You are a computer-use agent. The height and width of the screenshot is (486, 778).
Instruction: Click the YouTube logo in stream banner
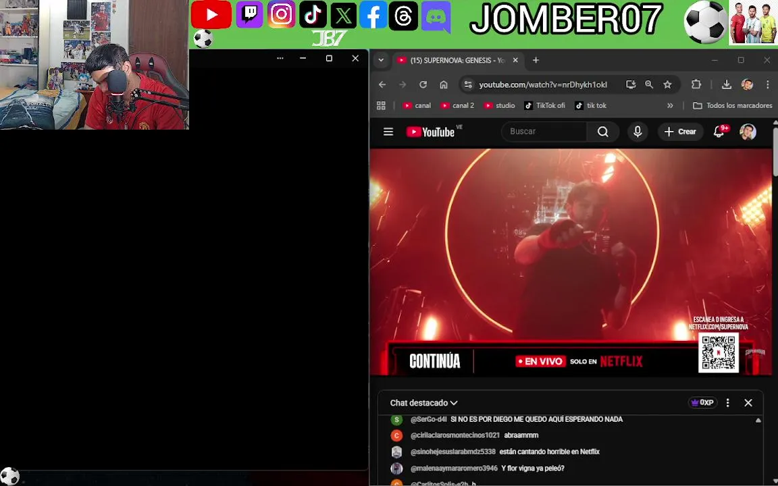coord(211,14)
